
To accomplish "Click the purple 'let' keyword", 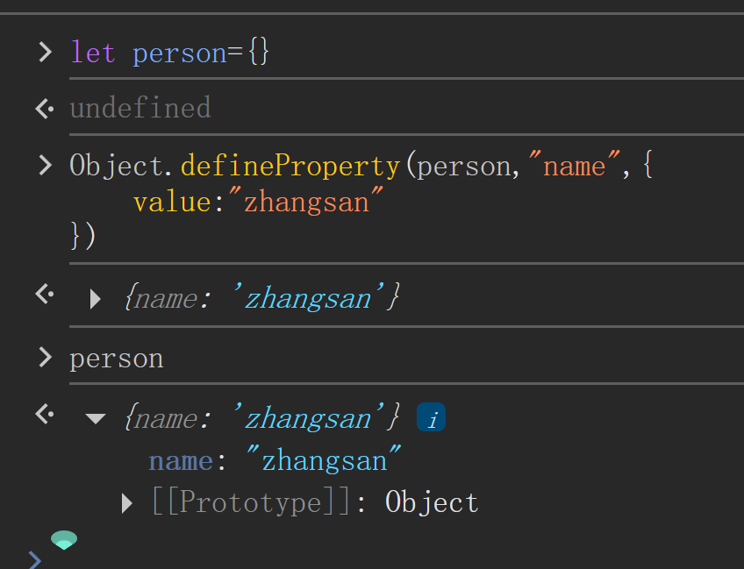I will (x=93, y=52).
